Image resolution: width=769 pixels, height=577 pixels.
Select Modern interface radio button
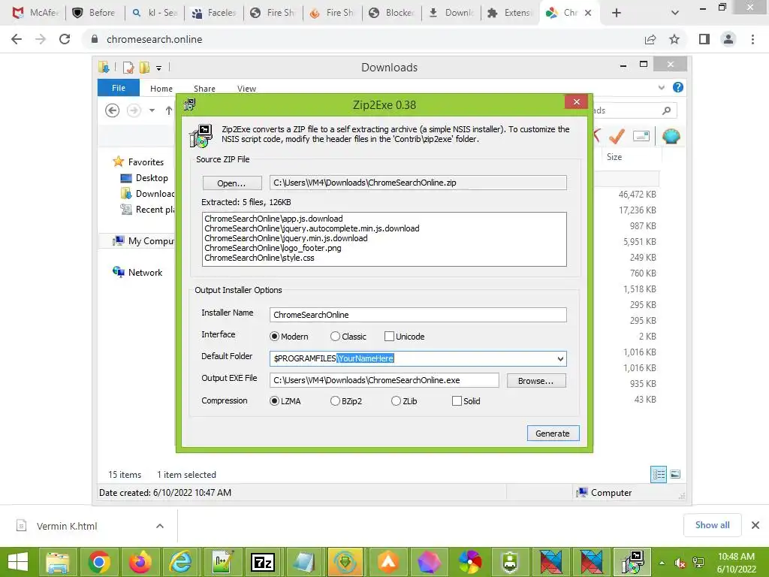[x=274, y=336]
